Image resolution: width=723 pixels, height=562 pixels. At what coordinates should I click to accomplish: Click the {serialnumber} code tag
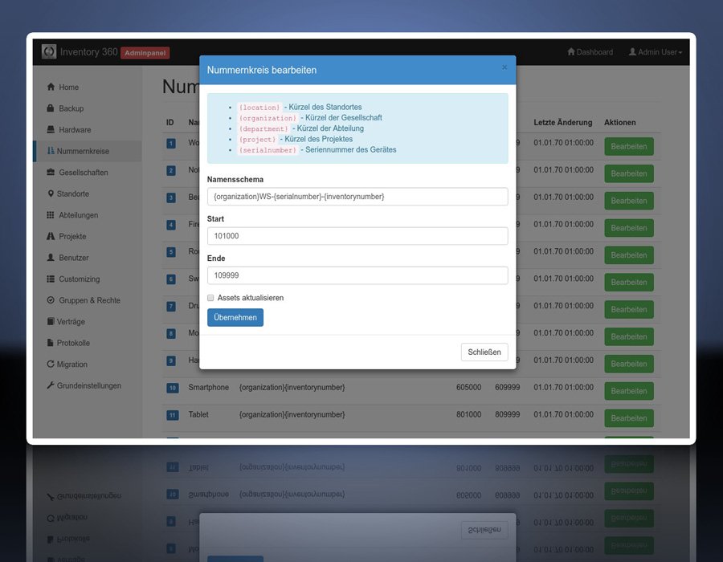(268, 149)
